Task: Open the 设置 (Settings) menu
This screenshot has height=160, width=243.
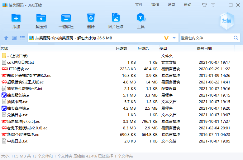Action: pos(171,5)
